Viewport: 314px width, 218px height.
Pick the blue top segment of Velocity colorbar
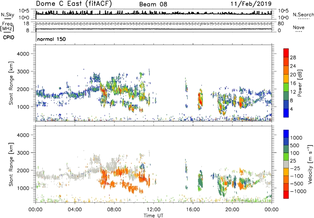[x=286, y=134]
